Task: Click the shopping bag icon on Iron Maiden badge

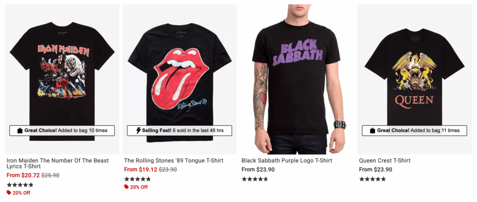Action: point(20,131)
